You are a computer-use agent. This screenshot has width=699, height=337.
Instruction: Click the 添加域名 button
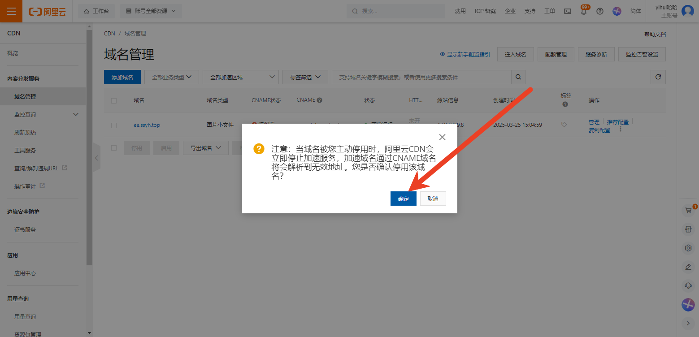pyautogui.click(x=122, y=77)
